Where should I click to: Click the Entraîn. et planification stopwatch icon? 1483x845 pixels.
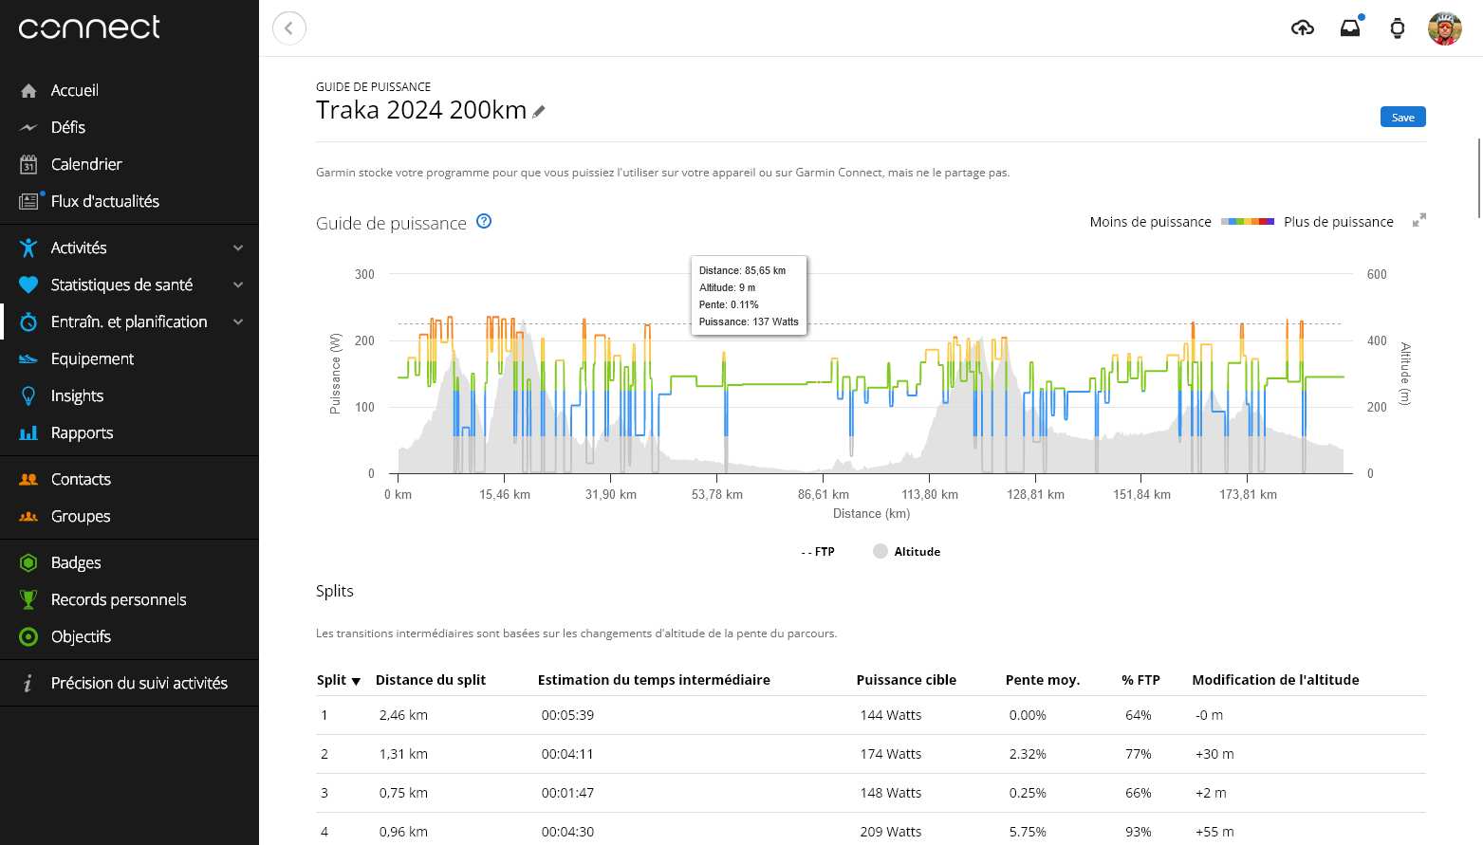tap(28, 321)
